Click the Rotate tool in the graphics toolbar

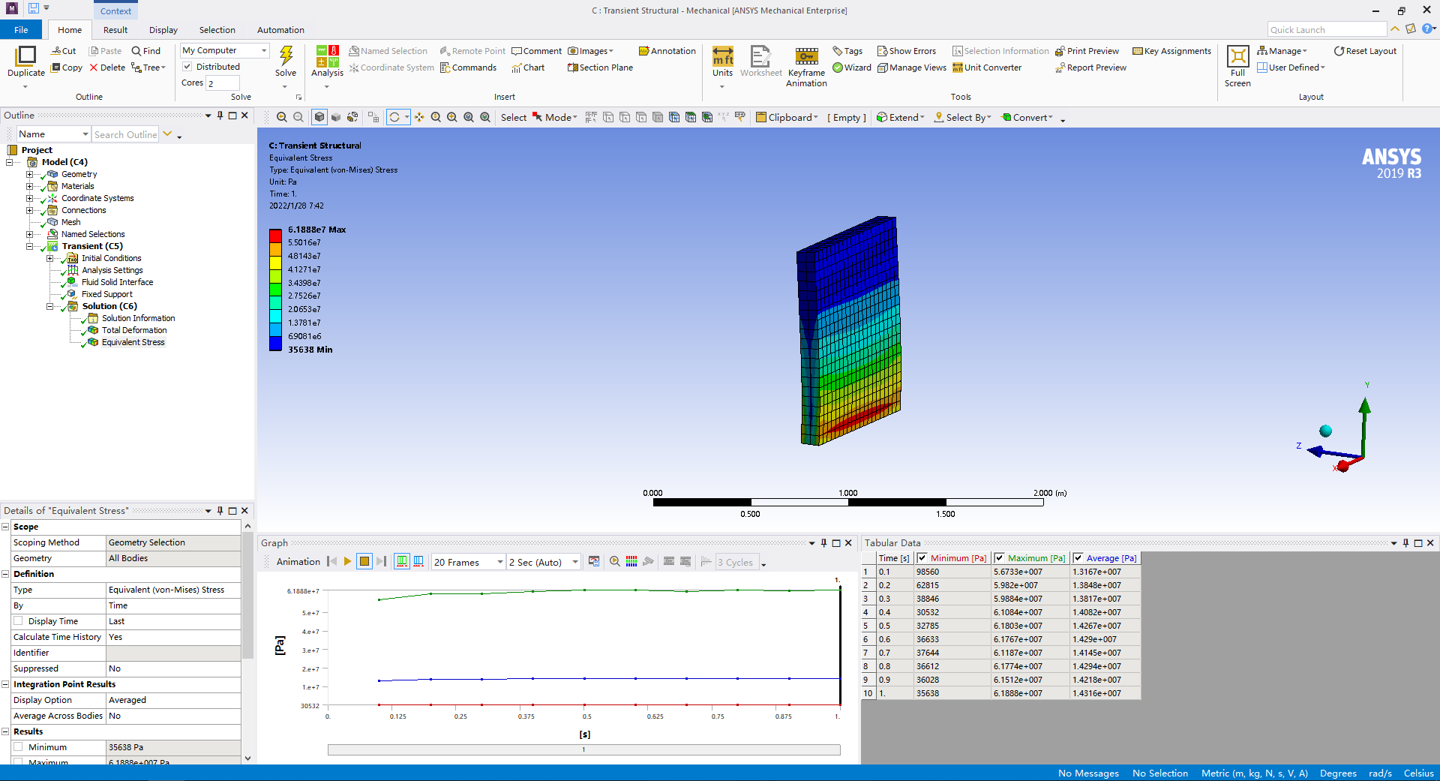(394, 117)
